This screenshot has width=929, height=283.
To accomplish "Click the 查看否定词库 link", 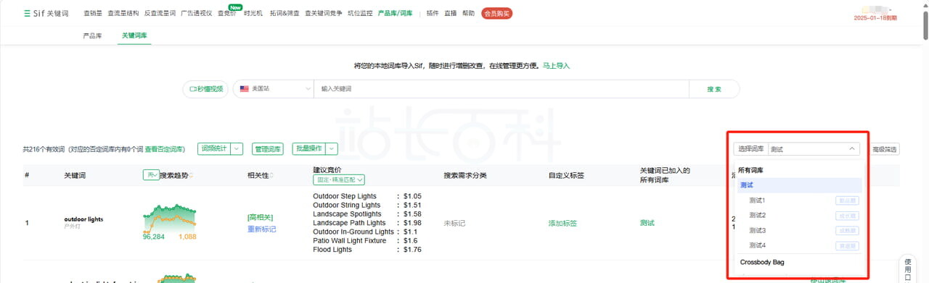I will (x=165, y=148).
